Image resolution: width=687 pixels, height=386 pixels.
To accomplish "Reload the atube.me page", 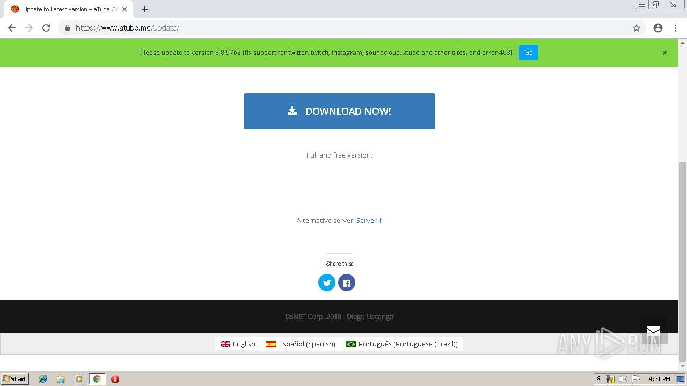I will pos(46,28).
